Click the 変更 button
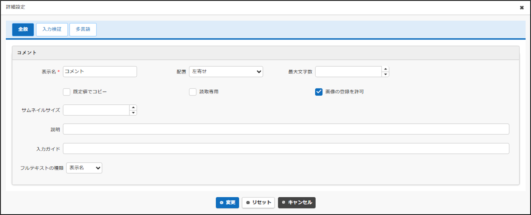This screenshot has width=531, height=215. (227, 203)
